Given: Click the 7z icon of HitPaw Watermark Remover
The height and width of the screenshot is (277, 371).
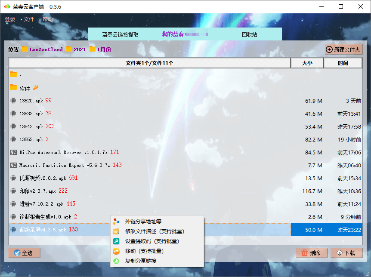Looking at the screenshot, I should 13,152.
